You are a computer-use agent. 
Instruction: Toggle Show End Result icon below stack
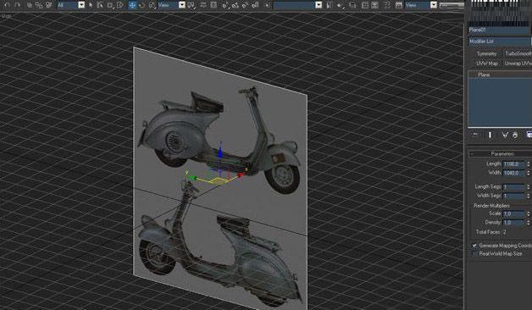[490, 135]
